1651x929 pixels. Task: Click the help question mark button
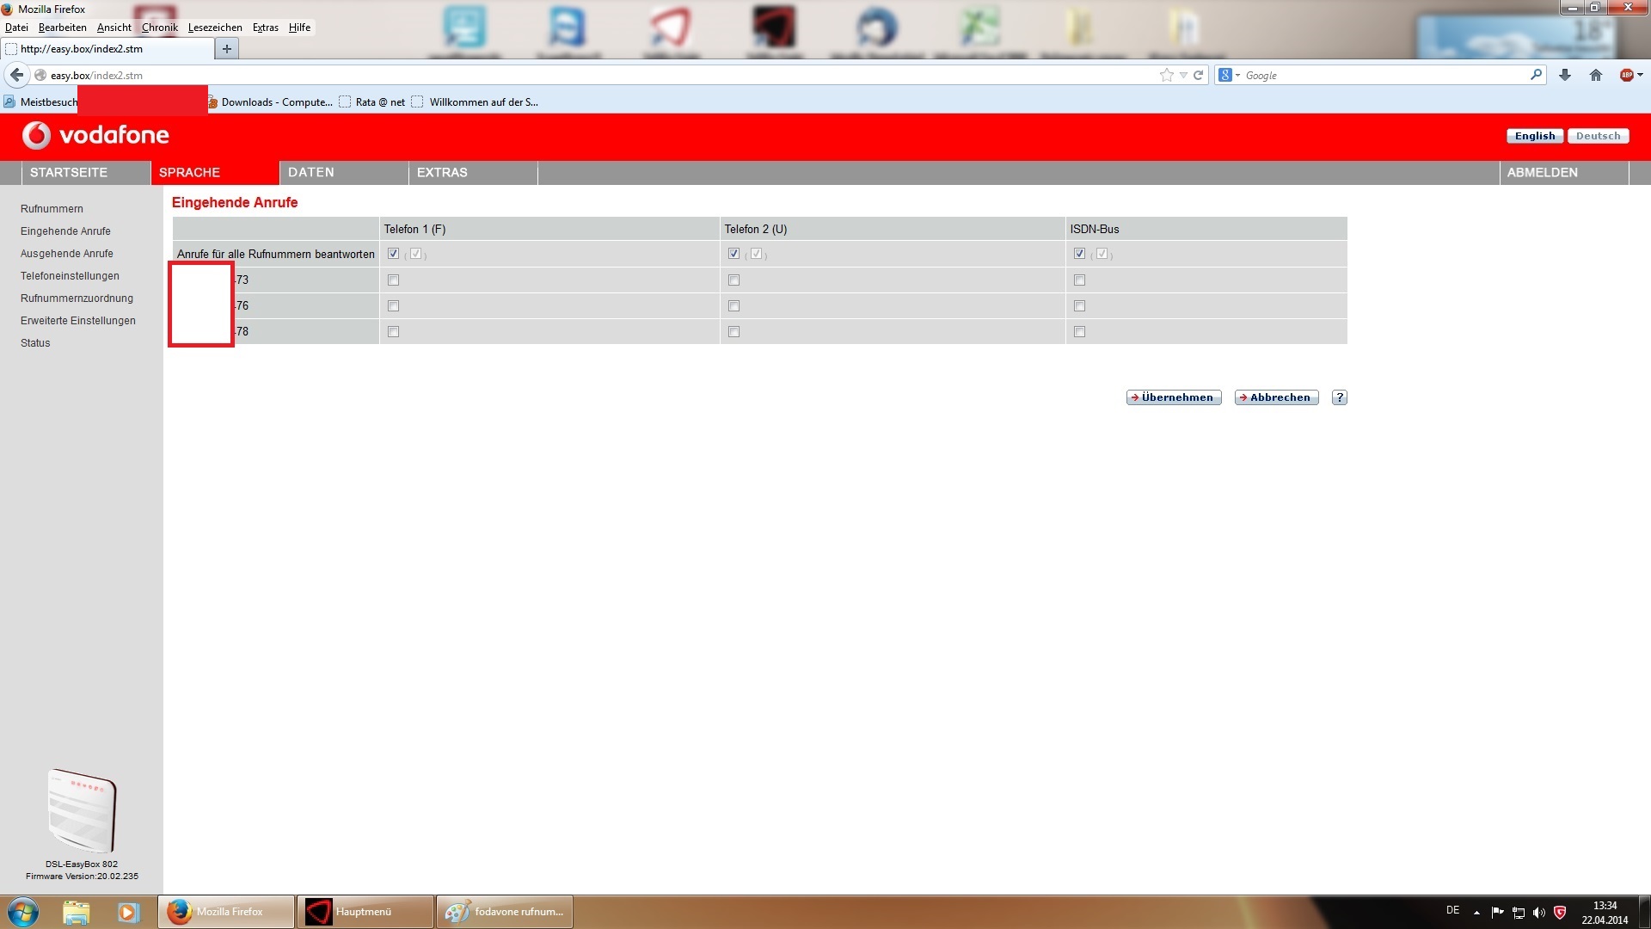pyautogui.click(x=1339, y=397)
